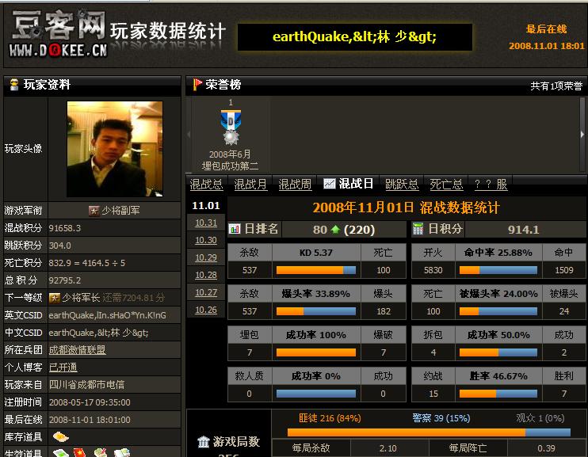Open the 成都激情联盟 clan link

[x=77, y=349]
